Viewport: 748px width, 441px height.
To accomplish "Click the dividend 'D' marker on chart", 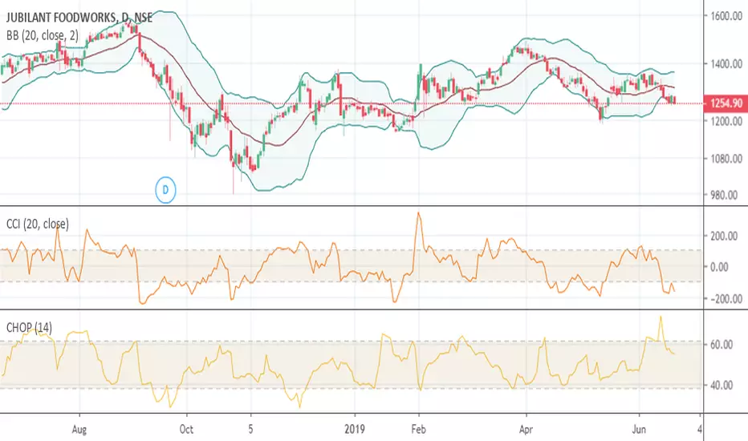I will [x=165, y=190].
